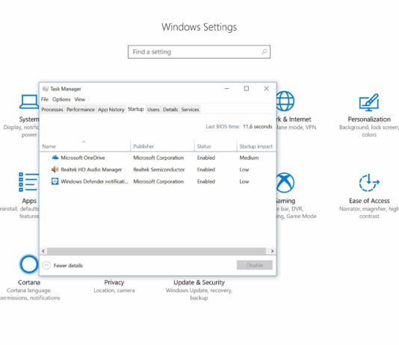Select the Startup tab

[136, 109]
